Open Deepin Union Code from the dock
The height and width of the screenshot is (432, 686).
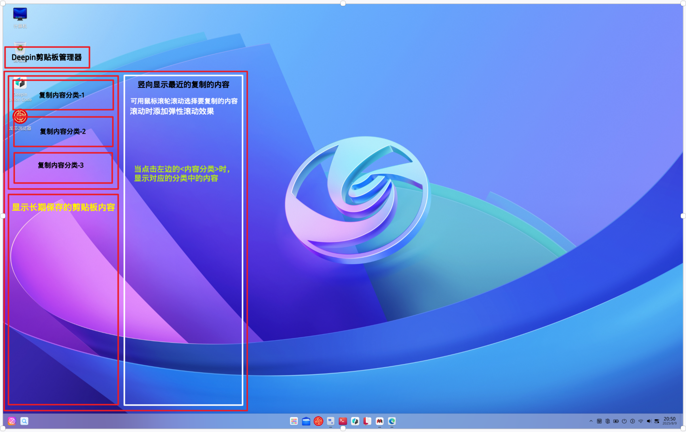pyautogui.click(x=355, y=421)
